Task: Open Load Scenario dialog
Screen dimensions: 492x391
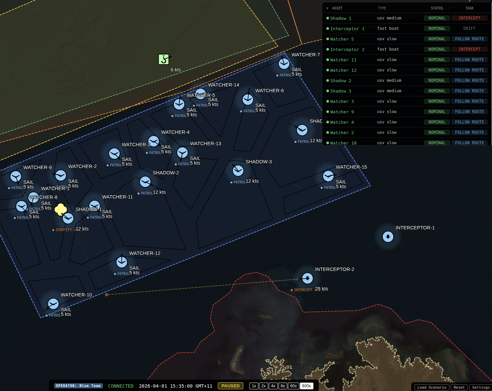Action: coord(432,387)
